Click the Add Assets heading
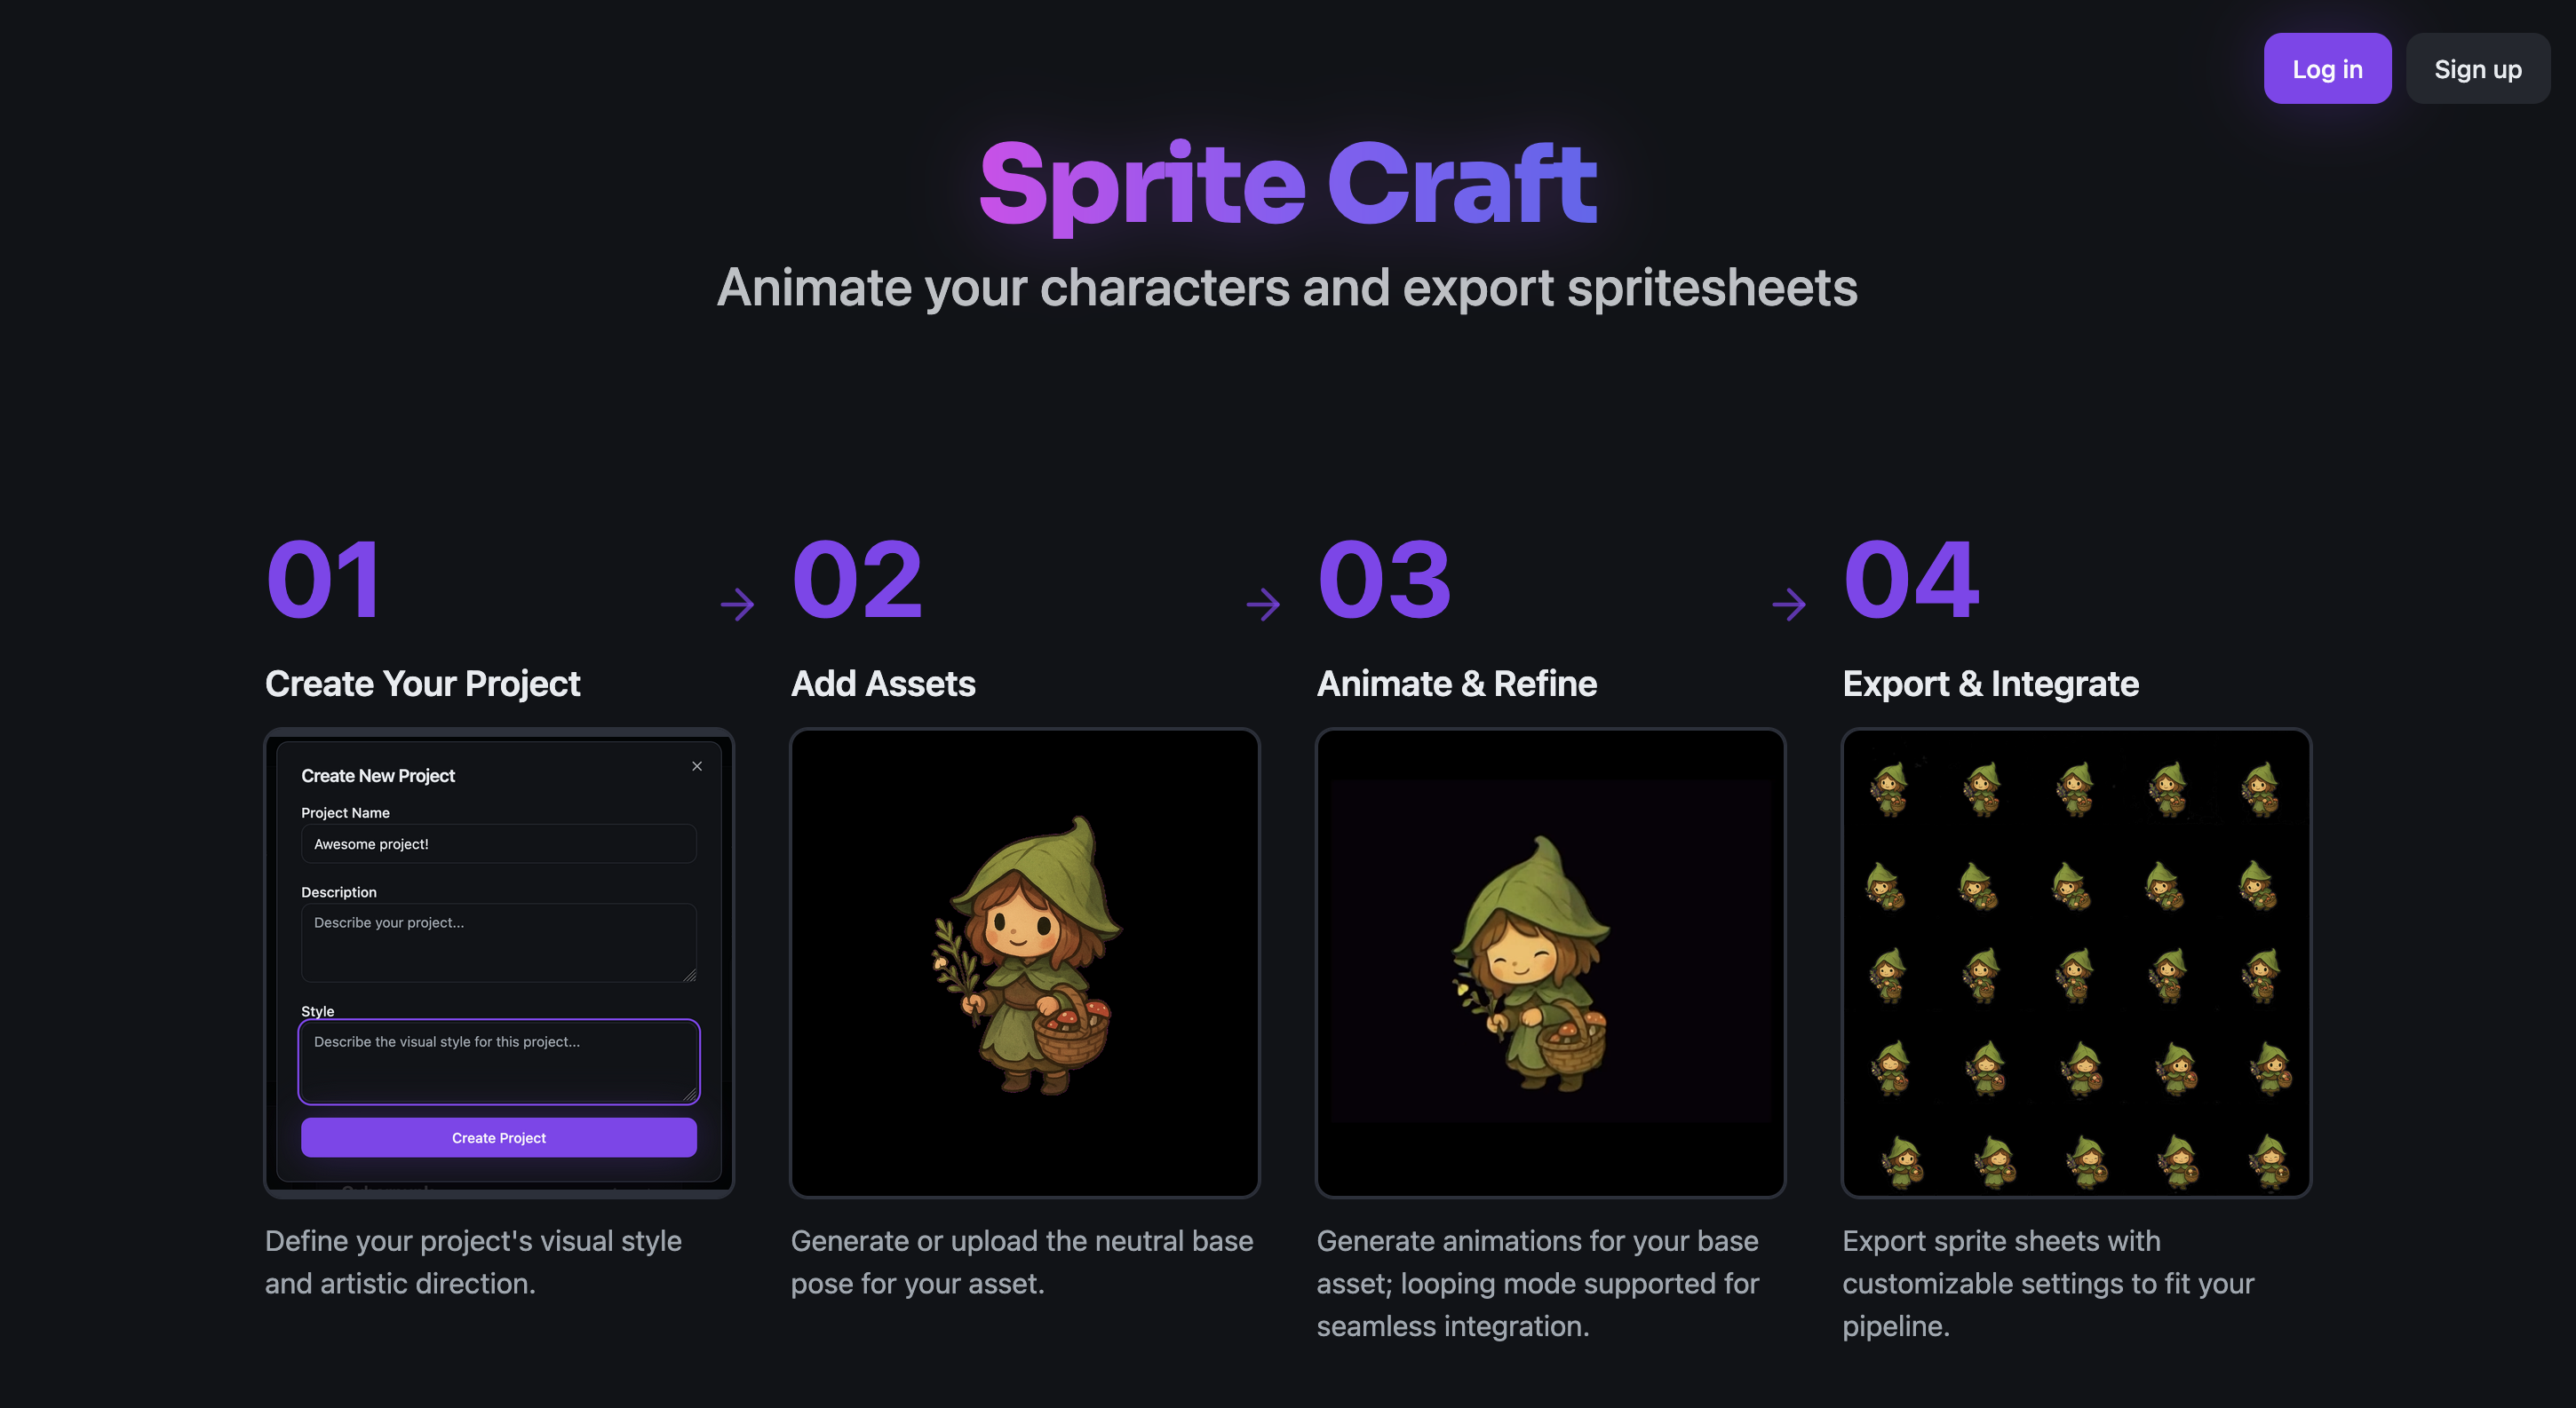The width and height of the screenshot is (2576, 1408). click(x=883, y=684)
